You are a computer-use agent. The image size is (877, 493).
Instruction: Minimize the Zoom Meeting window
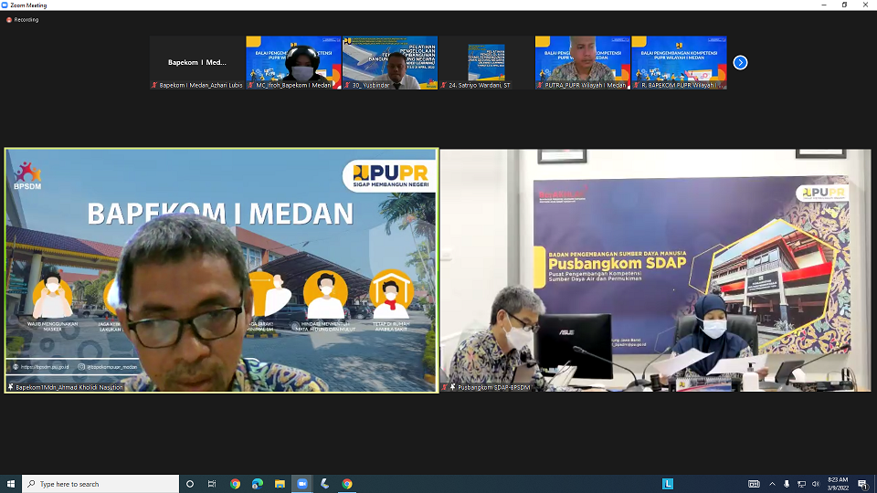pyautogui.click(x=824, y=5)
